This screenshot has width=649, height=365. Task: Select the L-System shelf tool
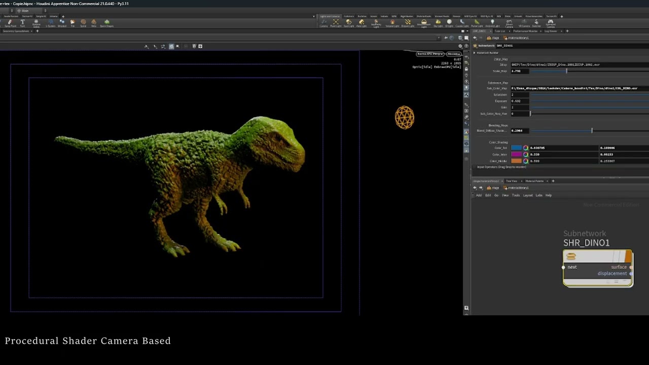click(51, 23)
